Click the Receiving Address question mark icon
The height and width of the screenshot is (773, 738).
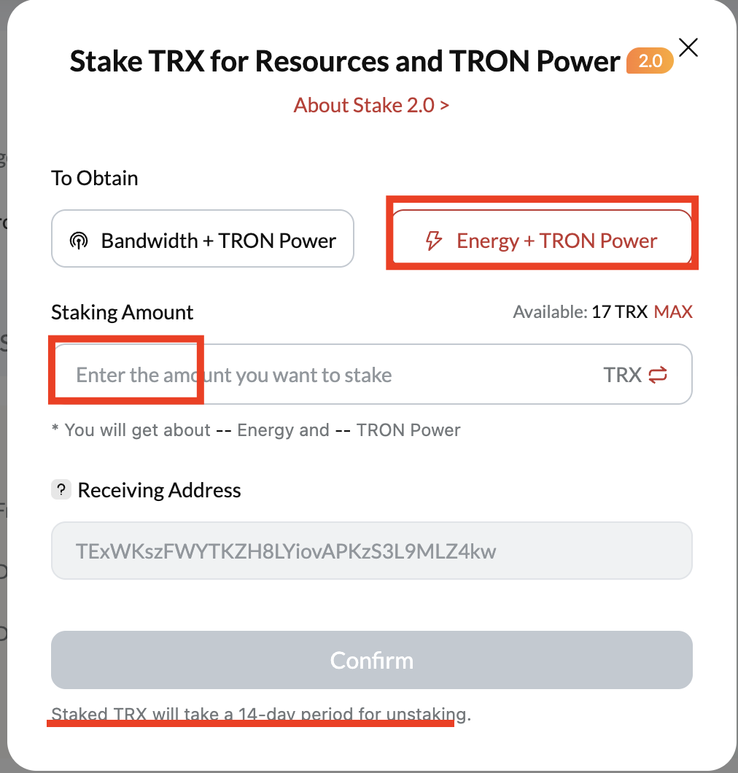pyautogui.click(x=61, y=490)
